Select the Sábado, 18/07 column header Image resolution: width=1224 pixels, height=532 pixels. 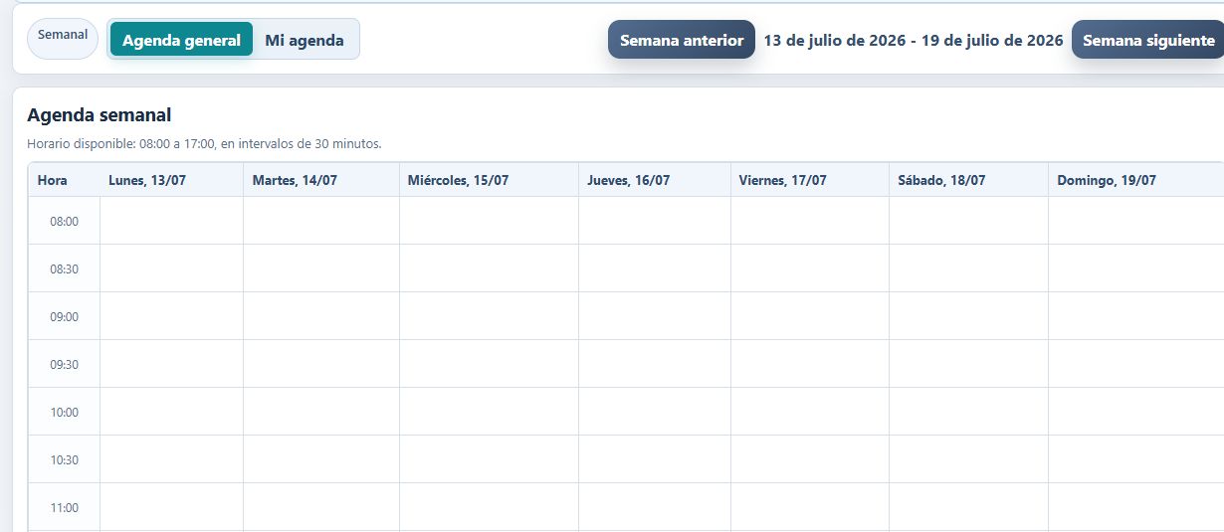click(969, 180)
